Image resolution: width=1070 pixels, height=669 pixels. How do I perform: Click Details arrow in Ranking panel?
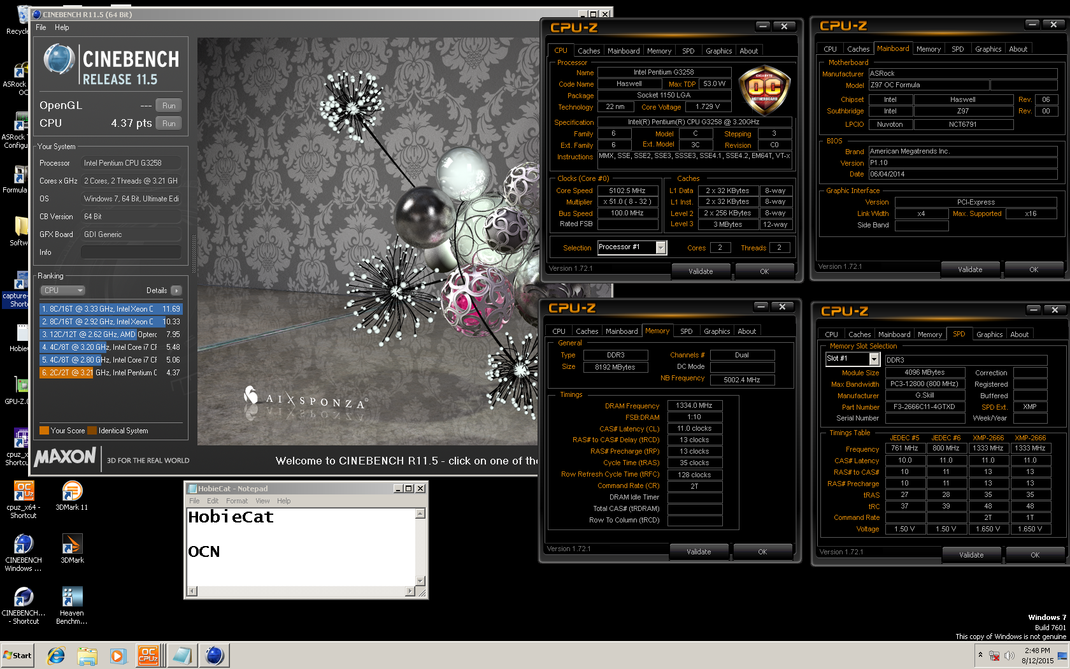tap(176, 291)
